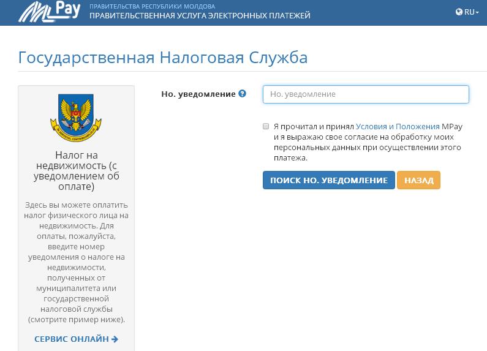Click the agreement text 'Я прочитал и принял'
Screen dimensions: 487x351
click(x=314, y=126)
